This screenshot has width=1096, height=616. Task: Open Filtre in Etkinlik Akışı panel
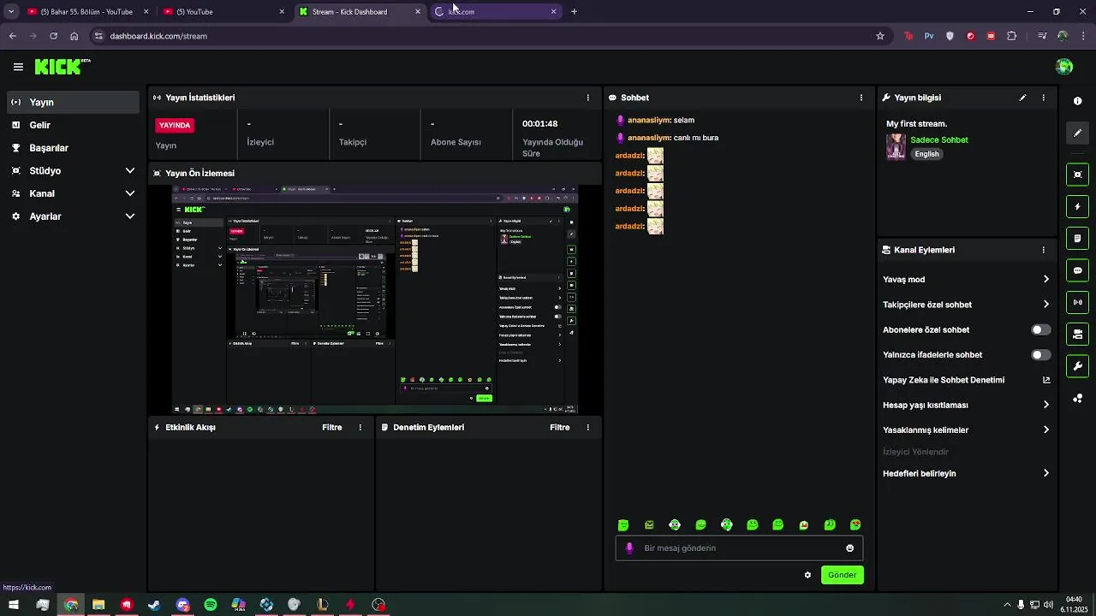point(332,427)
